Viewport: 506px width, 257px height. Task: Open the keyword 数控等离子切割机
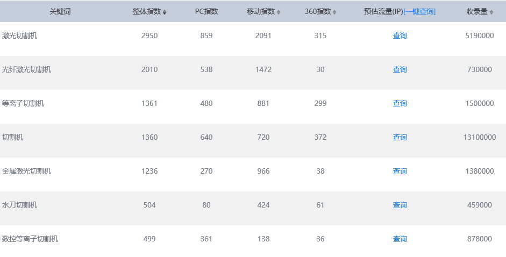[x=30, y=239]
